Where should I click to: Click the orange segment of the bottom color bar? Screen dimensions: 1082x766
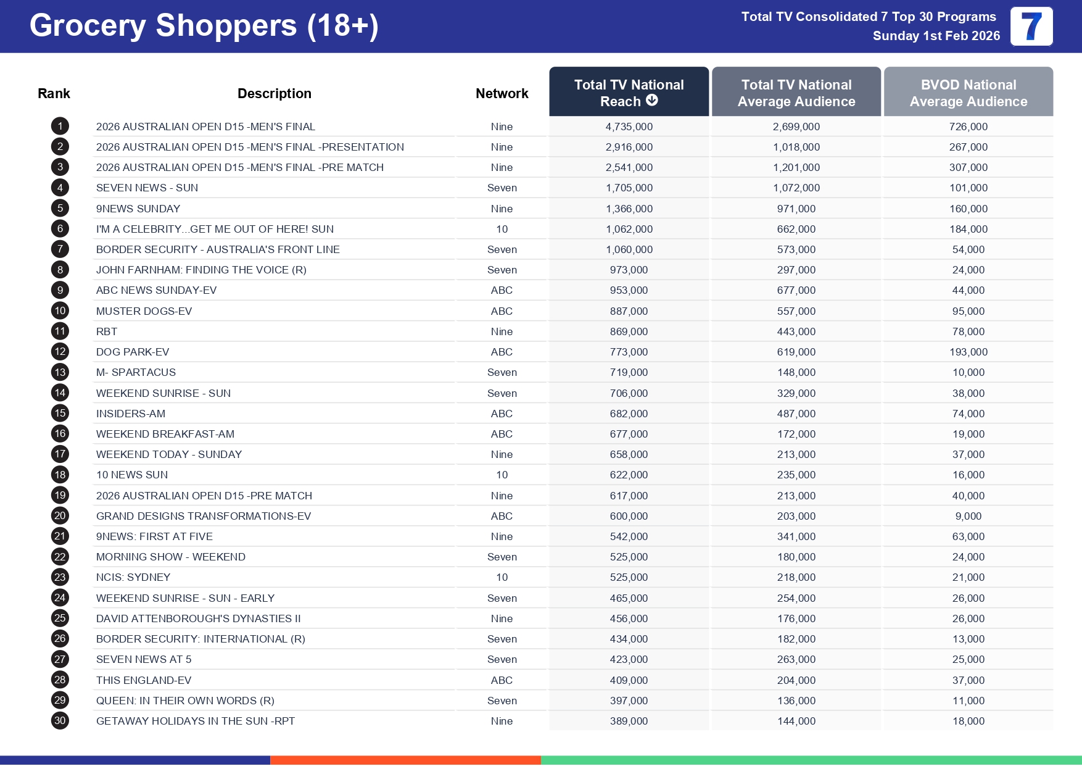click(405, 760)
